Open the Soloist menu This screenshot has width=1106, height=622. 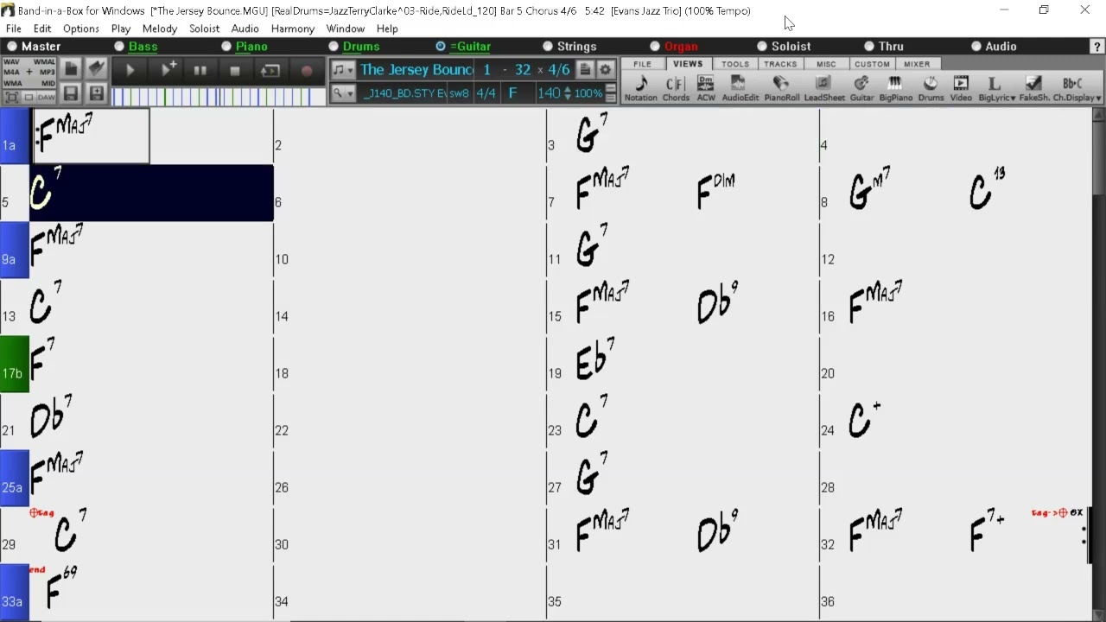[204, 29]
